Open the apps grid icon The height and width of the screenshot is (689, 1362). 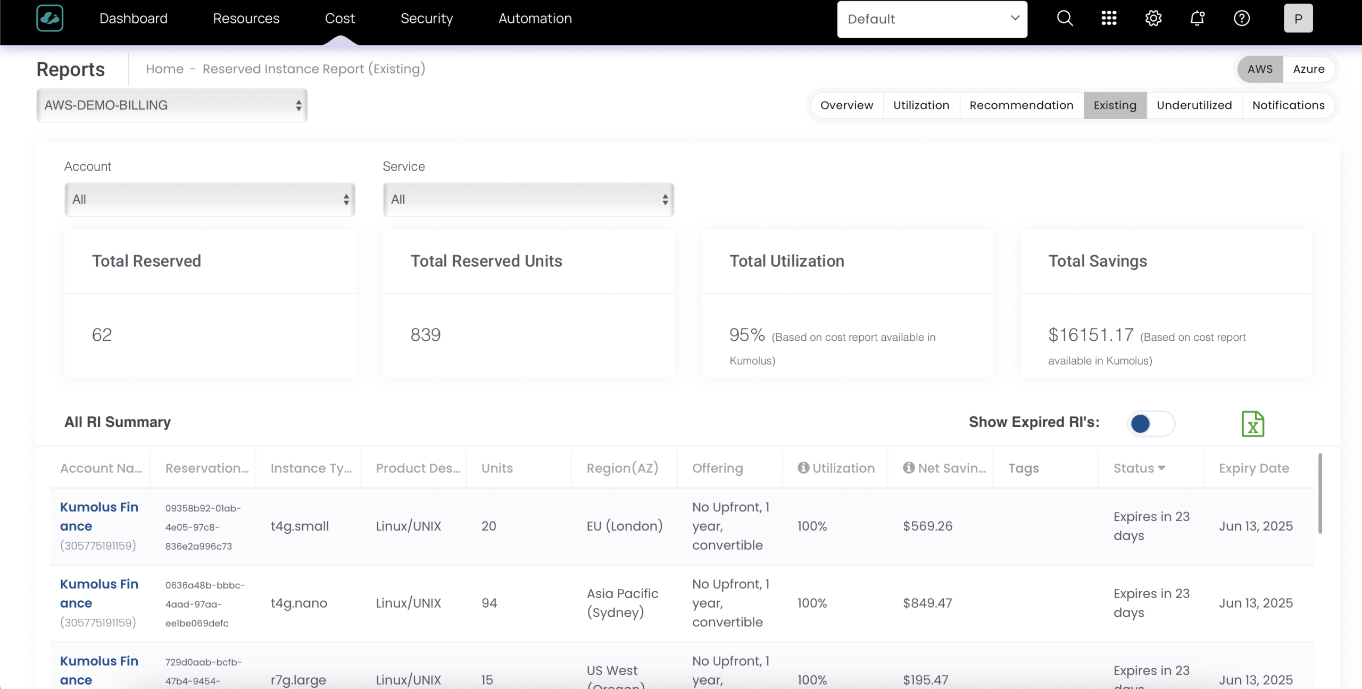click(x=1109, y=19)
